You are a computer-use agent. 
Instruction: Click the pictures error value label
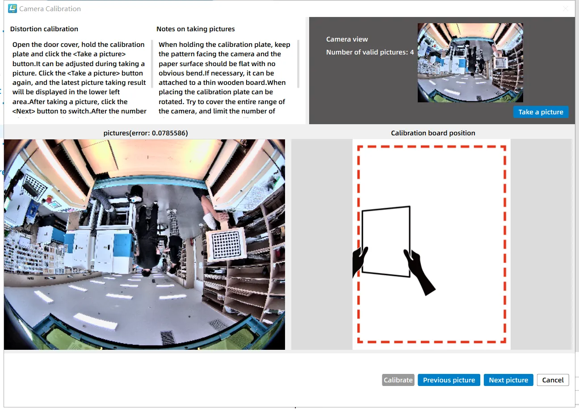pos(145,133)
